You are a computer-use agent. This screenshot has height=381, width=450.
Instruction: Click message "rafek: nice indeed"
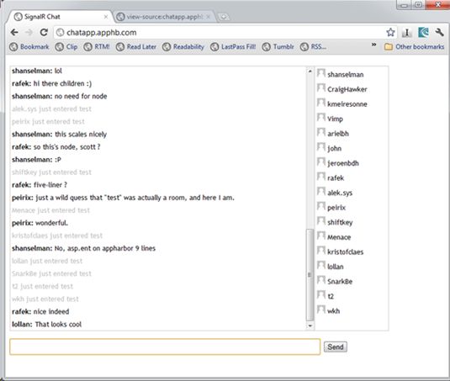coord(40,311)
